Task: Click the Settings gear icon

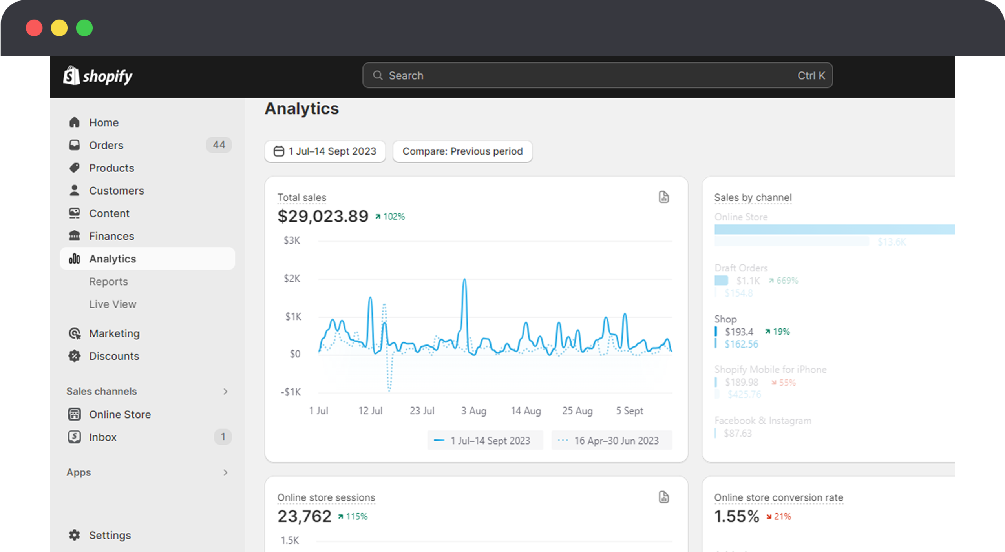Action: (x=74, y=535)
